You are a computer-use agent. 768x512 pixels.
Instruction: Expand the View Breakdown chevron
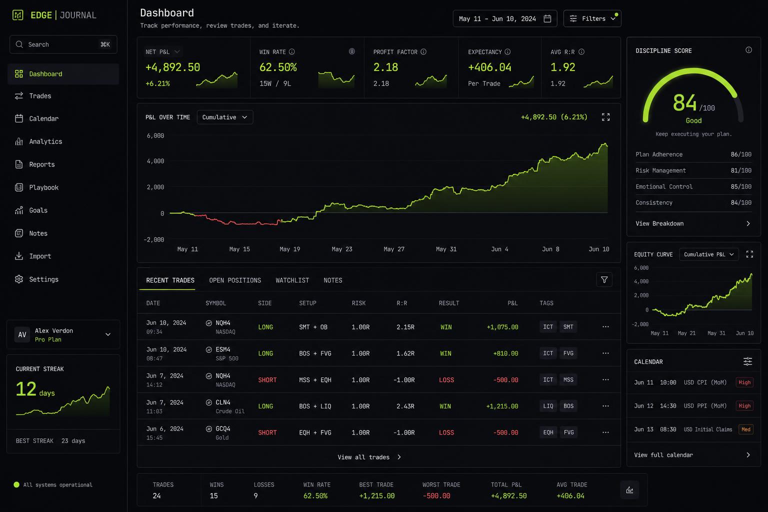pyautogui.click(x=748, y=223)
